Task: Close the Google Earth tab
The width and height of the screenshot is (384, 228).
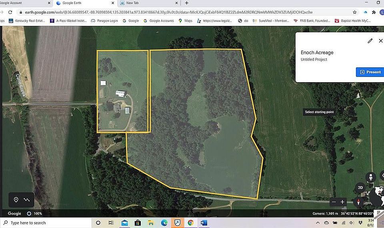Action: 113,3
